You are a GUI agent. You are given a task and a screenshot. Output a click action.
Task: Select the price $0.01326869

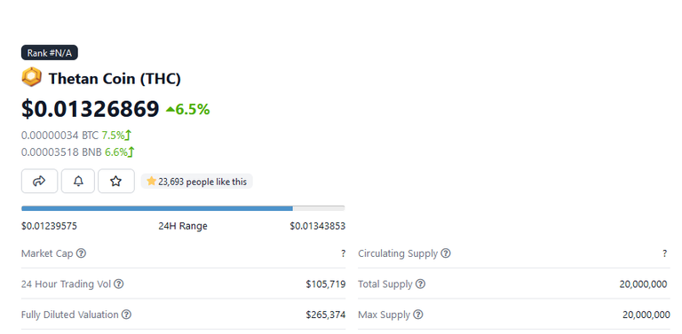click(90, 109)
